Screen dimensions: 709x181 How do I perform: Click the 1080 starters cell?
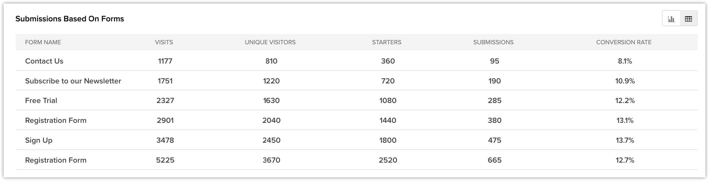[x=388, y=101]
